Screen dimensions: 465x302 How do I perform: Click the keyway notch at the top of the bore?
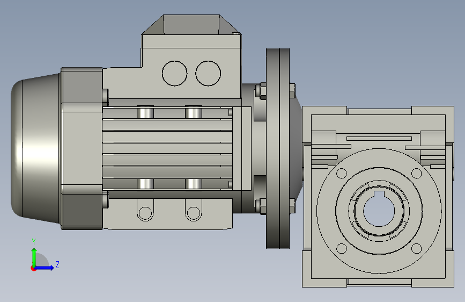click(379, 195)
